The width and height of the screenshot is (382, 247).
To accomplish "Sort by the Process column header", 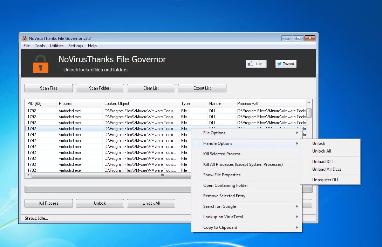I will click(x=79, y=103).
